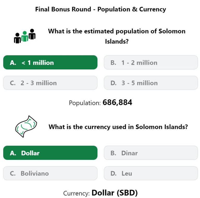
Task: Click the population figure 686,884
Action: (117, 102)
